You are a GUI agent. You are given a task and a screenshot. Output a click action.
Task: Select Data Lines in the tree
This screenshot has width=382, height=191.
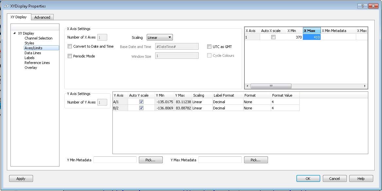point(33,53)
